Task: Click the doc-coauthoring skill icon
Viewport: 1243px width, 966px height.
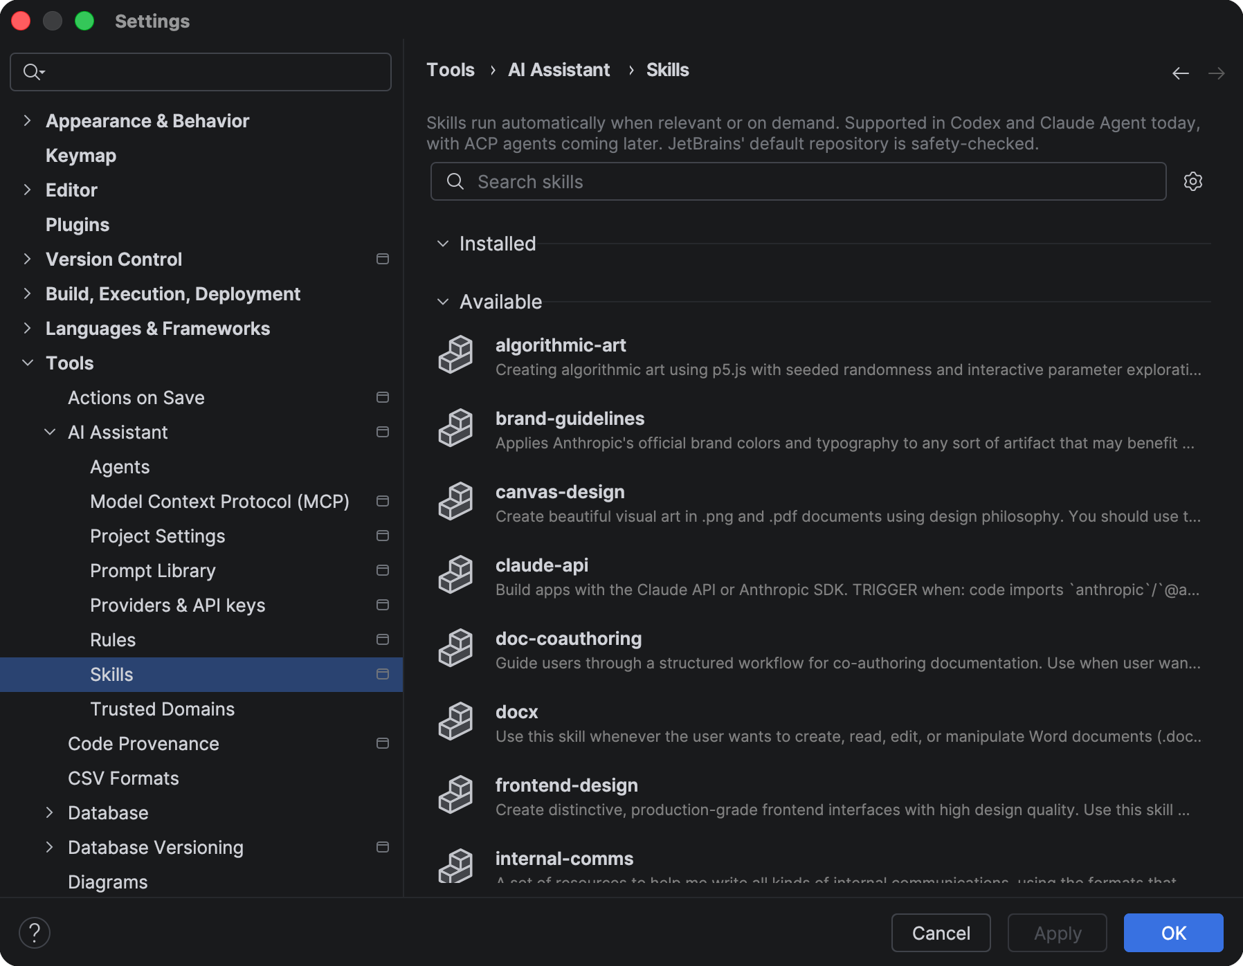Action: tap(455, 648)
